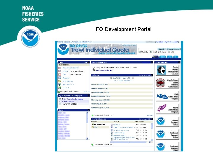Collapse the Content Shortcuts panel
The image size is (213, 160).
tap(152, 63)
